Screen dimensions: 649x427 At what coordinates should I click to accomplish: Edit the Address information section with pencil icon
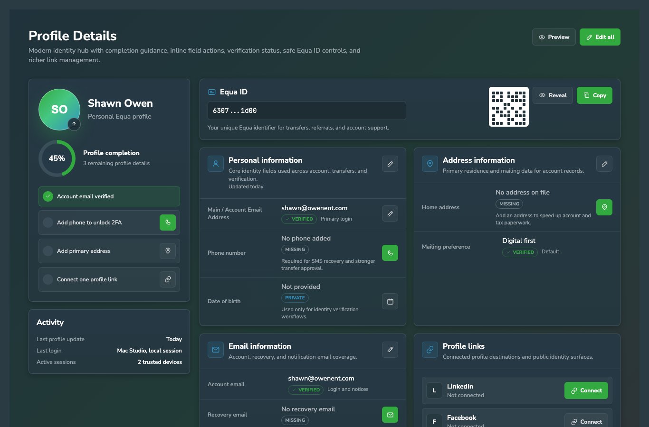pyautogui.click(x=604, y=164)
